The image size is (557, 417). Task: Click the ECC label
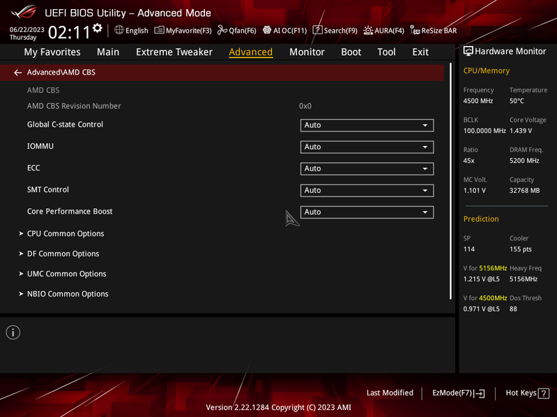pos(33,168)
